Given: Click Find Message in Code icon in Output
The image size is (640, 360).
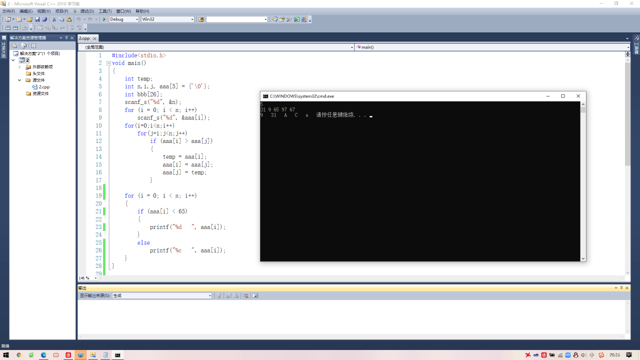Looking at the screenshot, I should [218, 295].
